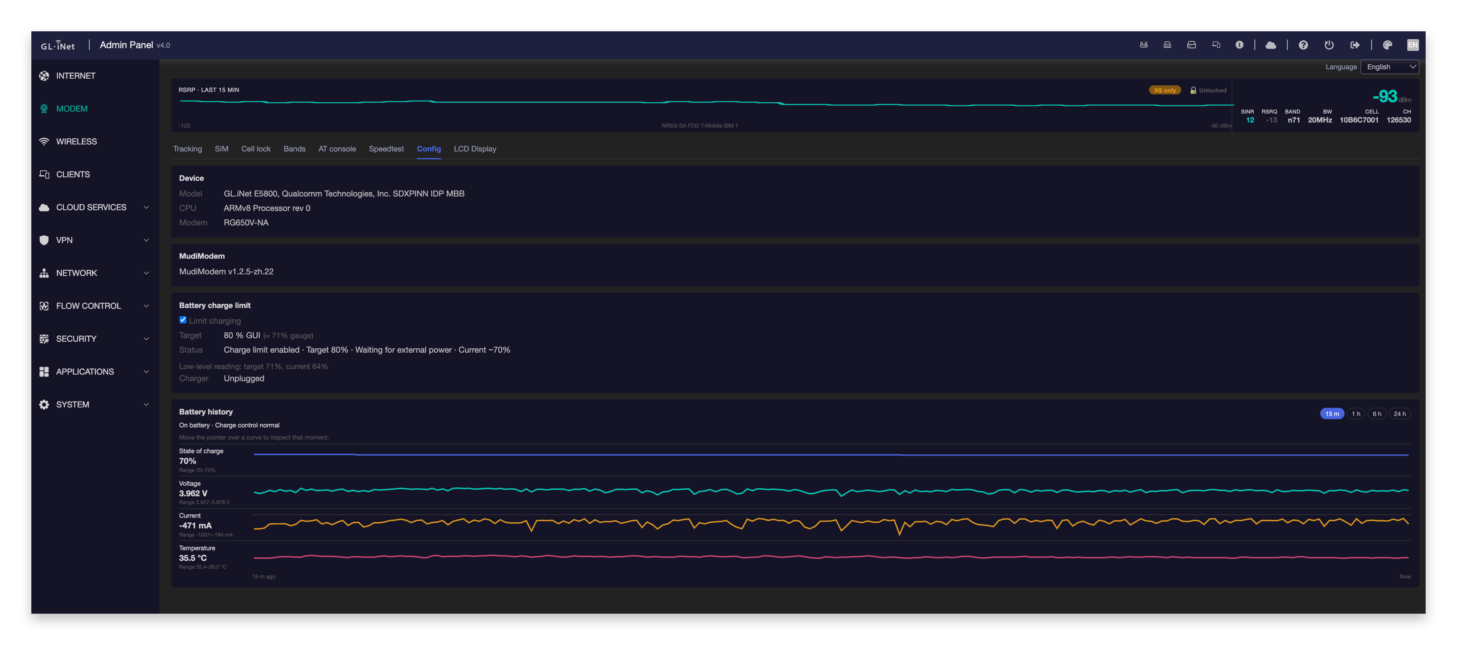The height and width of the screenshot is (645, 1457).
Task: Select the 24 h battery history range
Action: [1399, 414]
